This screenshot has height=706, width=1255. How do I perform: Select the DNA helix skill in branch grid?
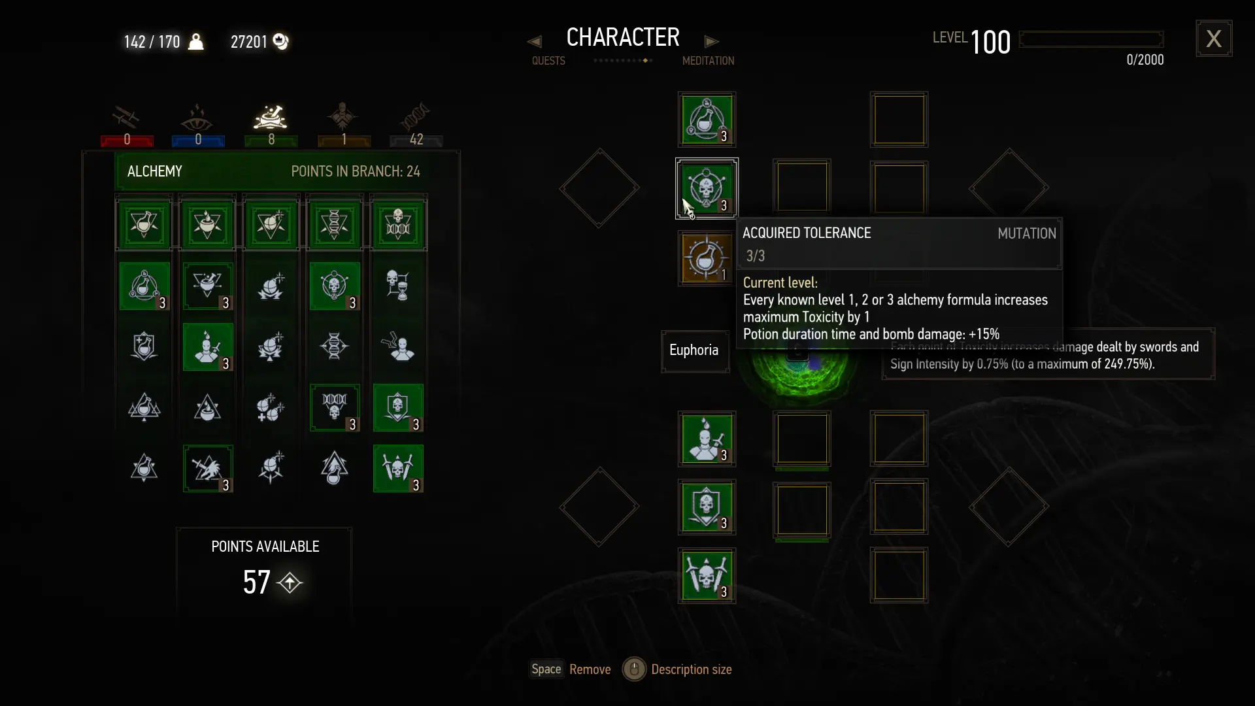coord(334,347)
